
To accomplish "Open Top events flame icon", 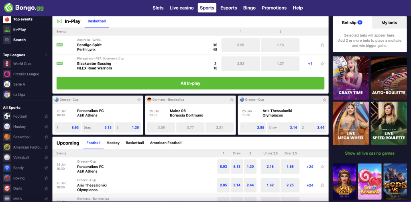I will (7, 19).
